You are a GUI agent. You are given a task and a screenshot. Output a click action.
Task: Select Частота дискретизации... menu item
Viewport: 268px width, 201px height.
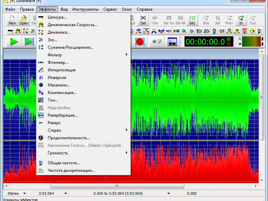coord(71,170)
